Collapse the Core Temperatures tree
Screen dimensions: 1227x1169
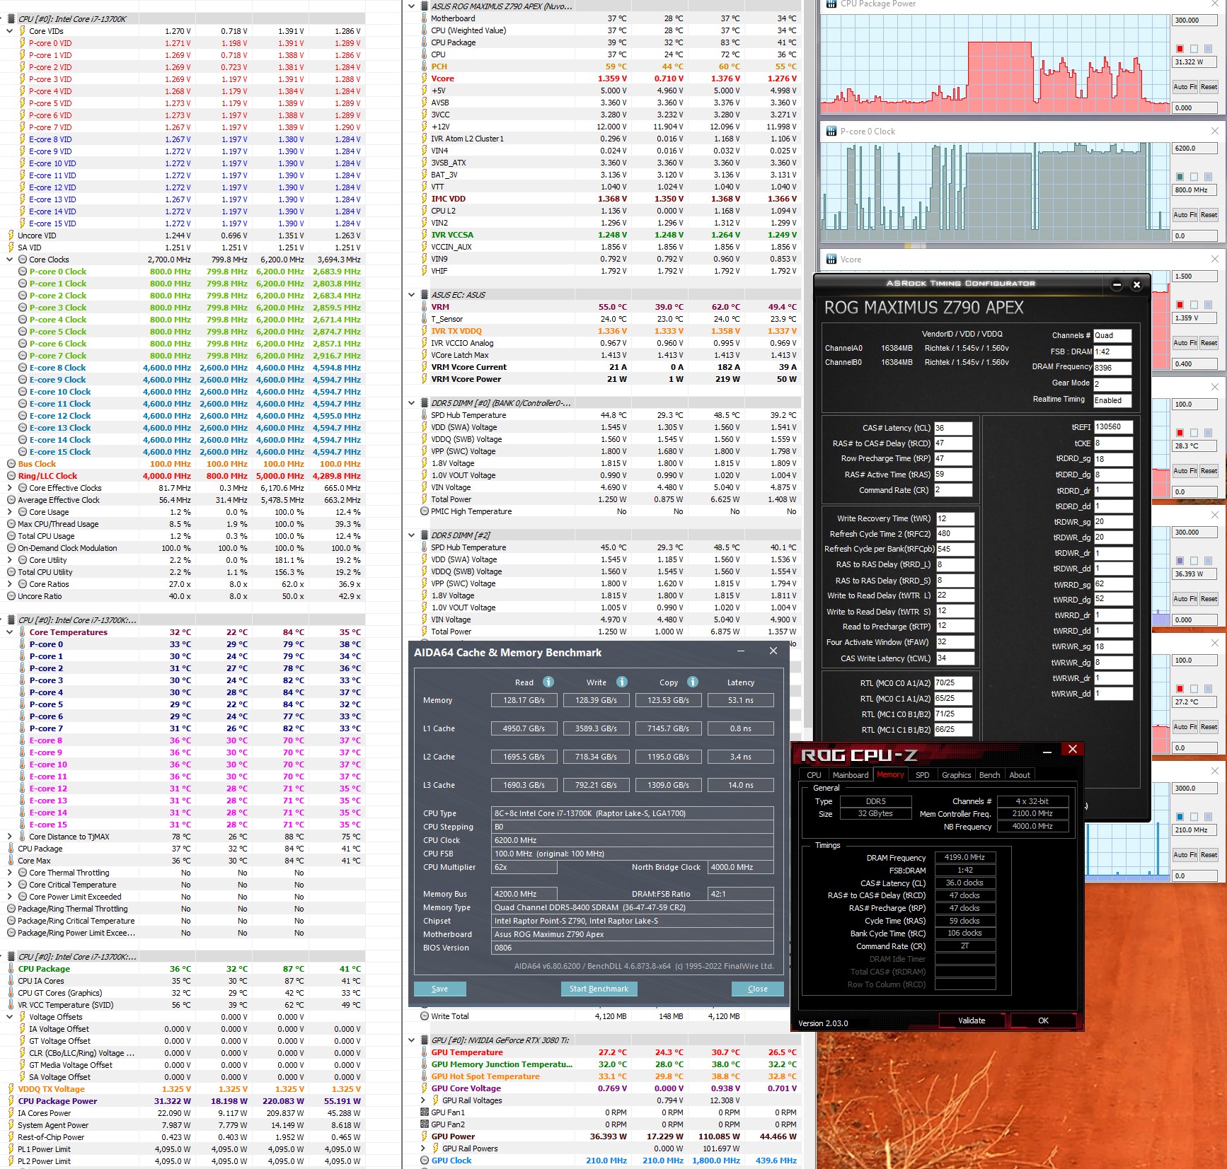pos(10,632)
